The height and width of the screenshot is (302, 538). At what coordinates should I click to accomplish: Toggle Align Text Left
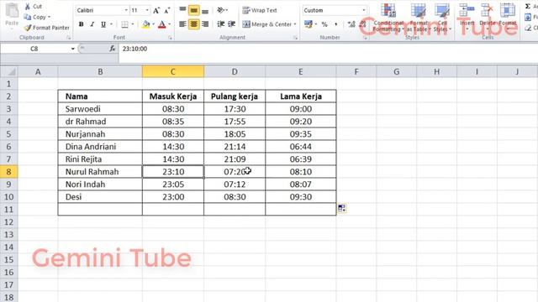point(182,24)
